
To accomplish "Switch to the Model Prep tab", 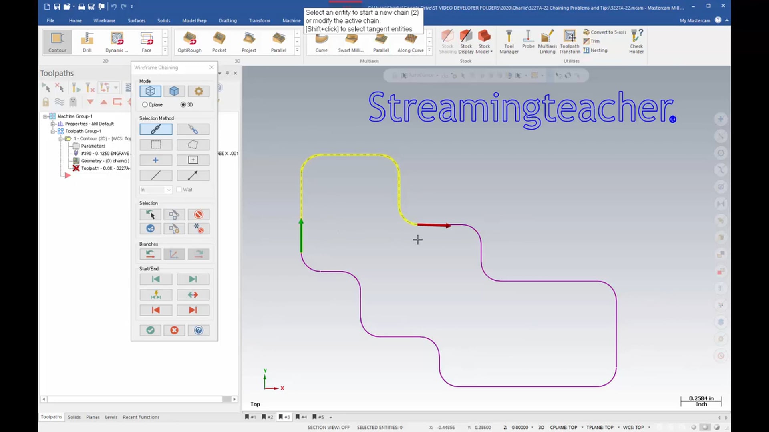I will pyautogui.click(x=194, y=20).
